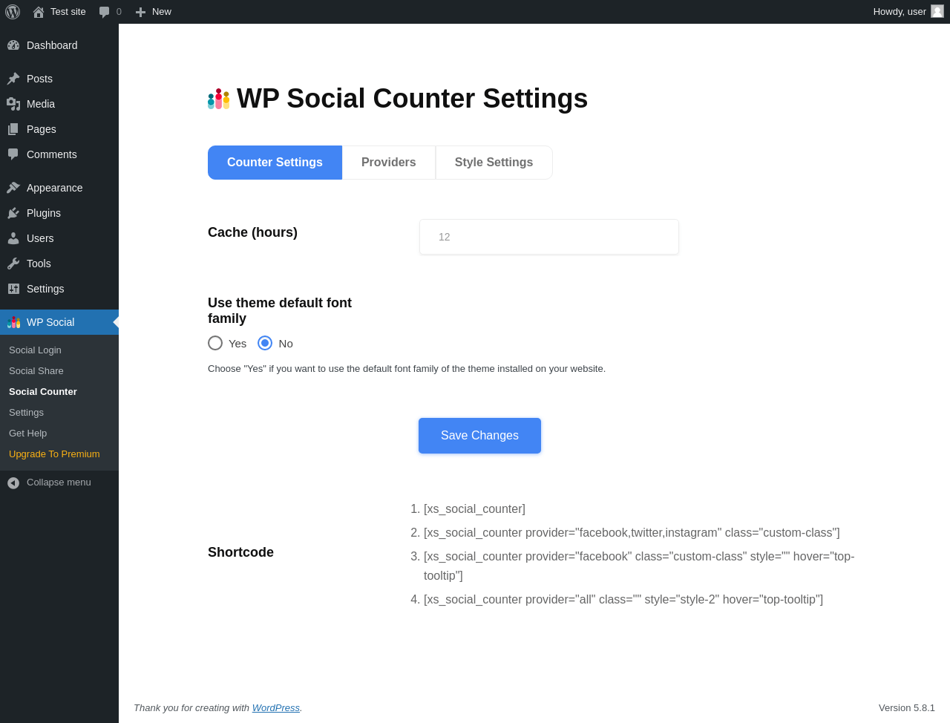Click the Tools wrench icon
The image size is (950, 723).
[x=13, y=264]
